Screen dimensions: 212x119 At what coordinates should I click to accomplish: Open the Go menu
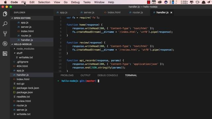click(66, 2)
